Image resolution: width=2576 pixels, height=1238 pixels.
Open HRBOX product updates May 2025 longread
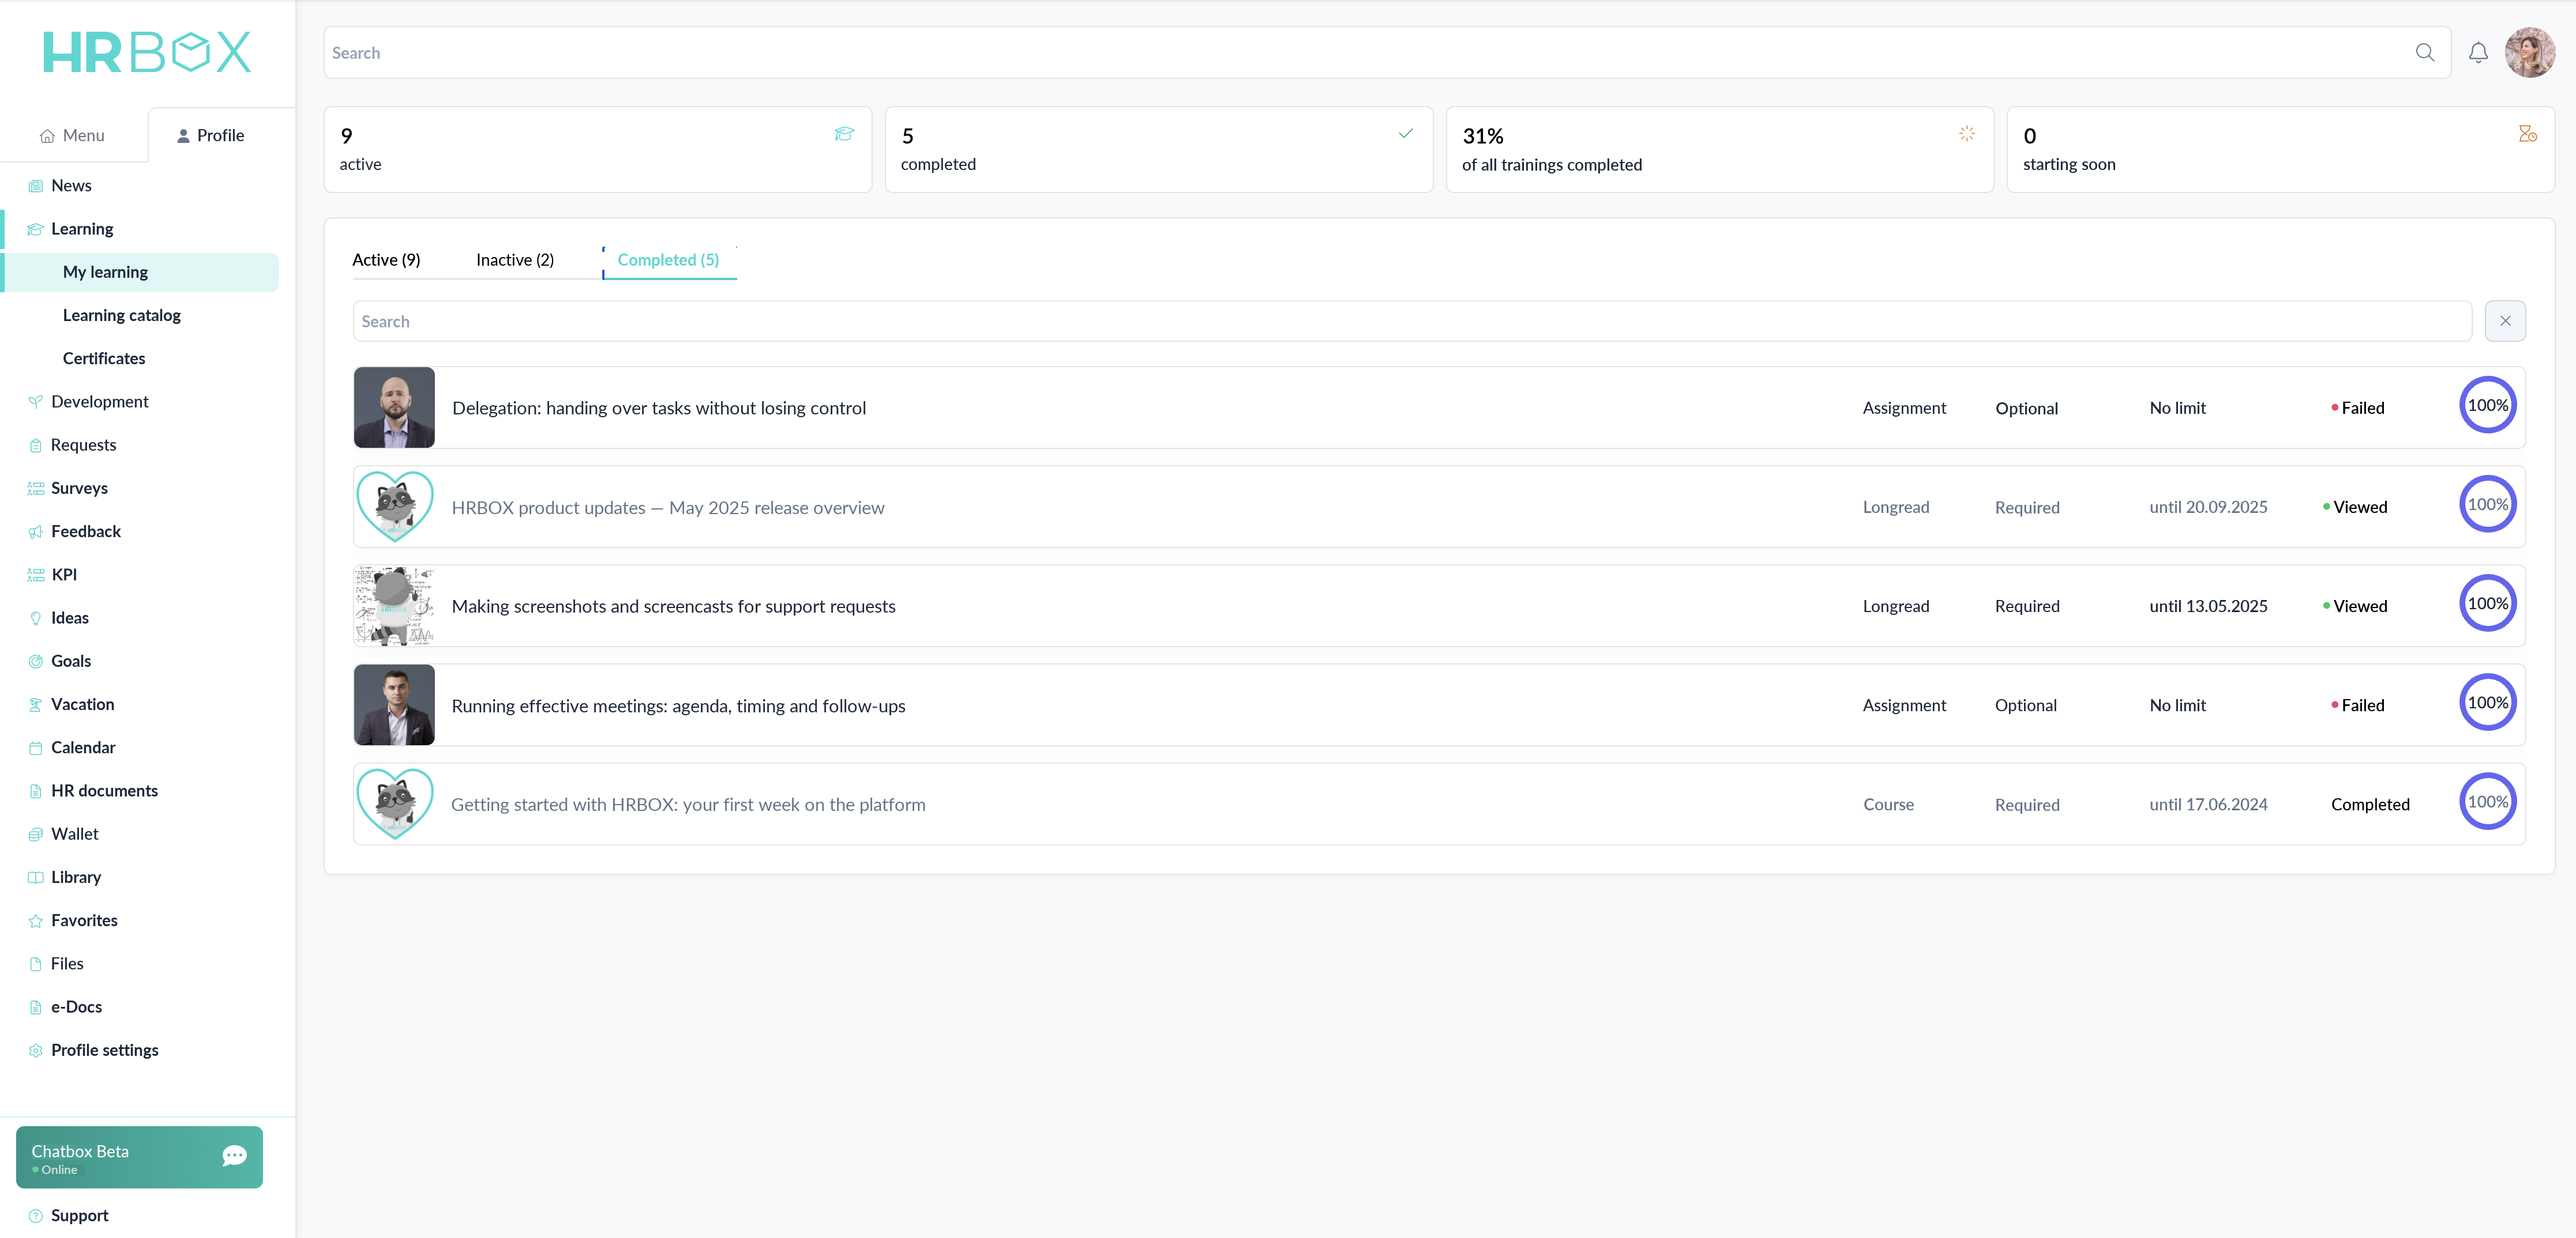pos(668,508)
